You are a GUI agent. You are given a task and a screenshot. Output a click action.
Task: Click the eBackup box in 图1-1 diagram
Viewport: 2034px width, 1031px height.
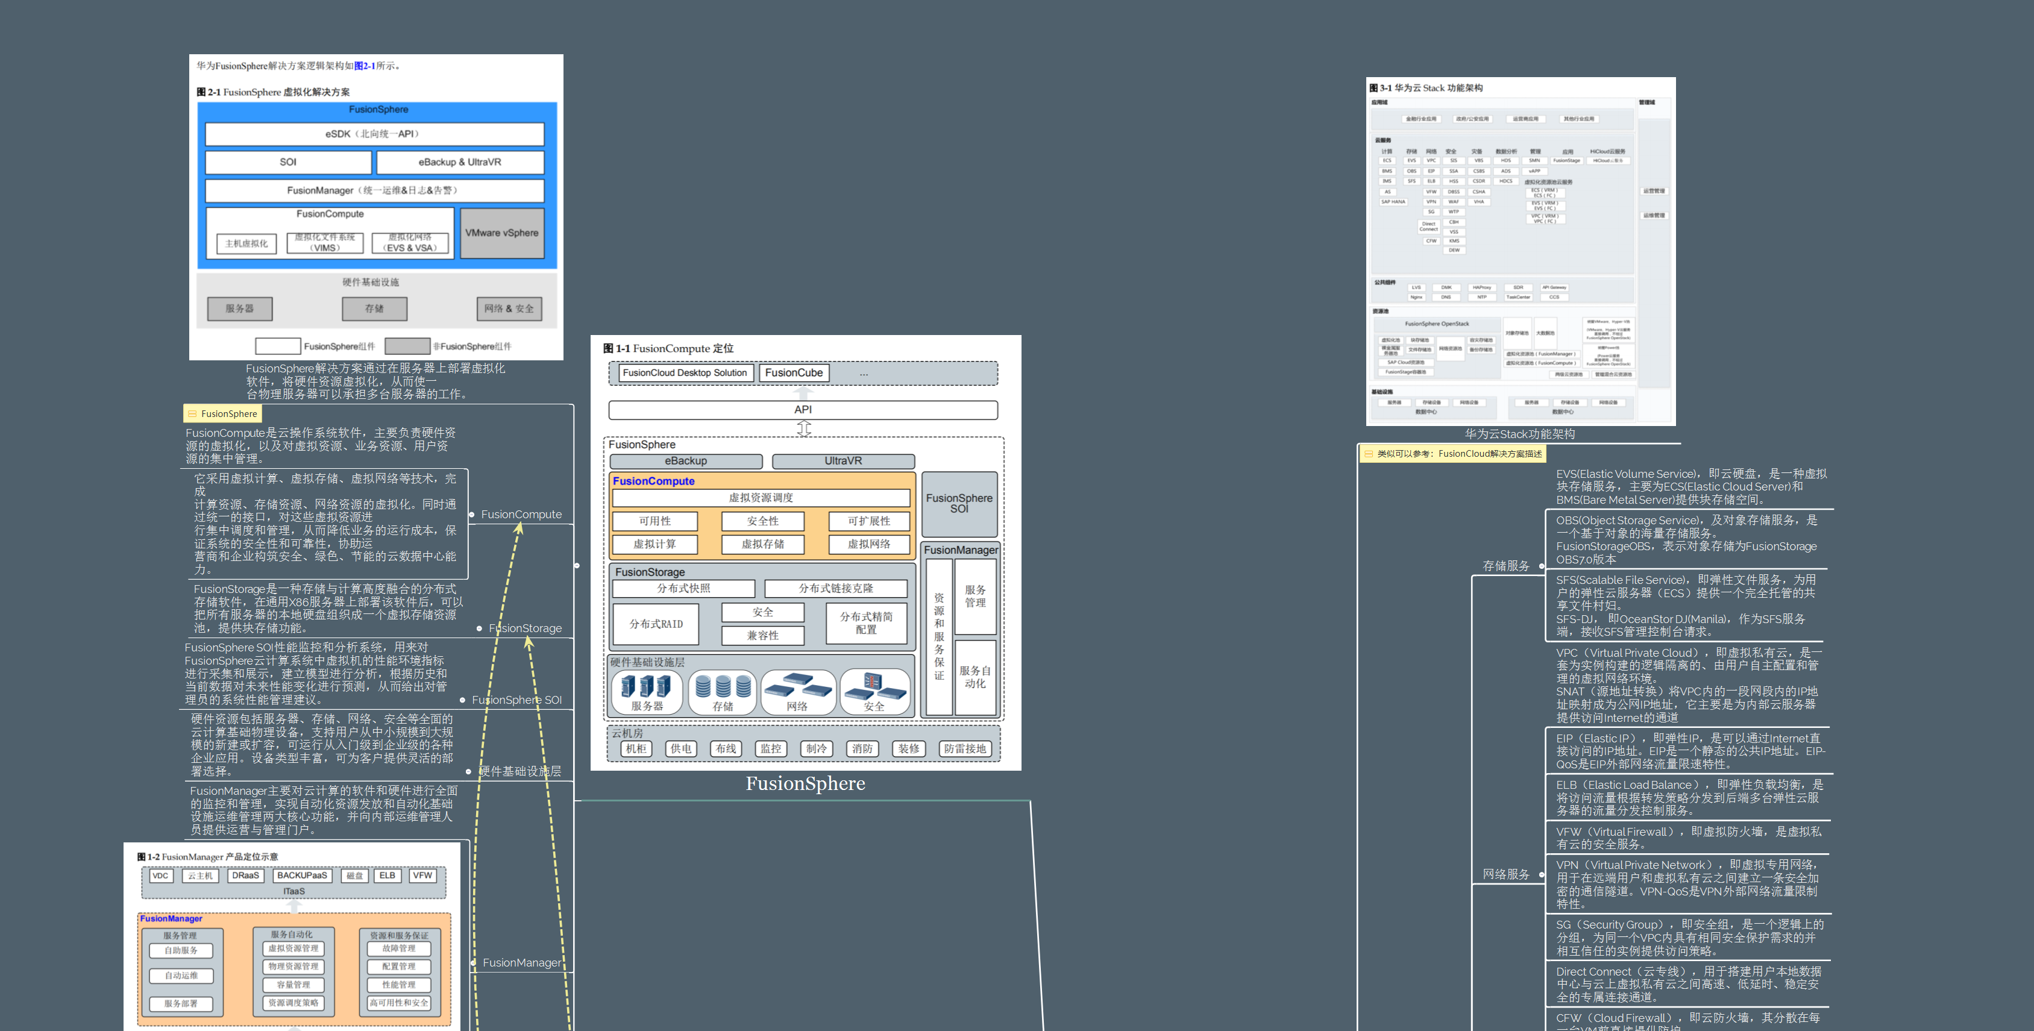click(686, 461)
